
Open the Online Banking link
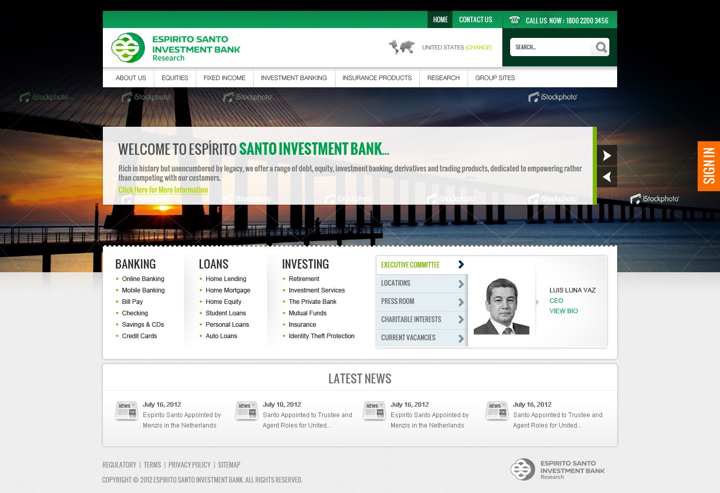pyautogui.click(x=143, y=279)
